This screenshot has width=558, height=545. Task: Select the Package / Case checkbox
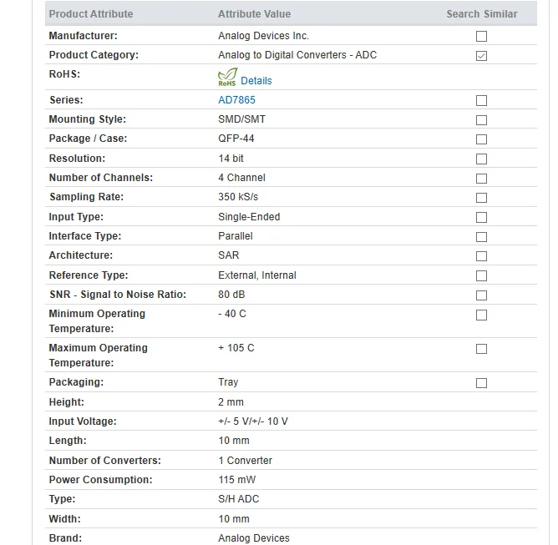click(x=481, y=139)
